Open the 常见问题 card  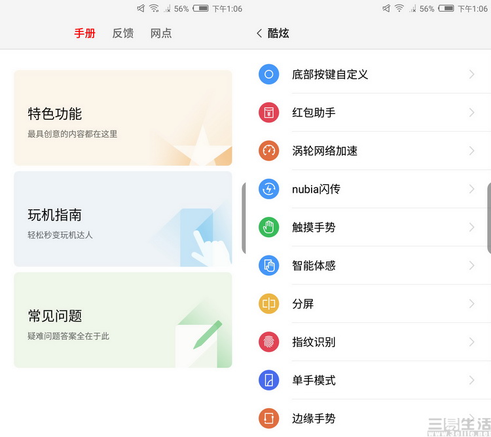[x=123, y=320]
